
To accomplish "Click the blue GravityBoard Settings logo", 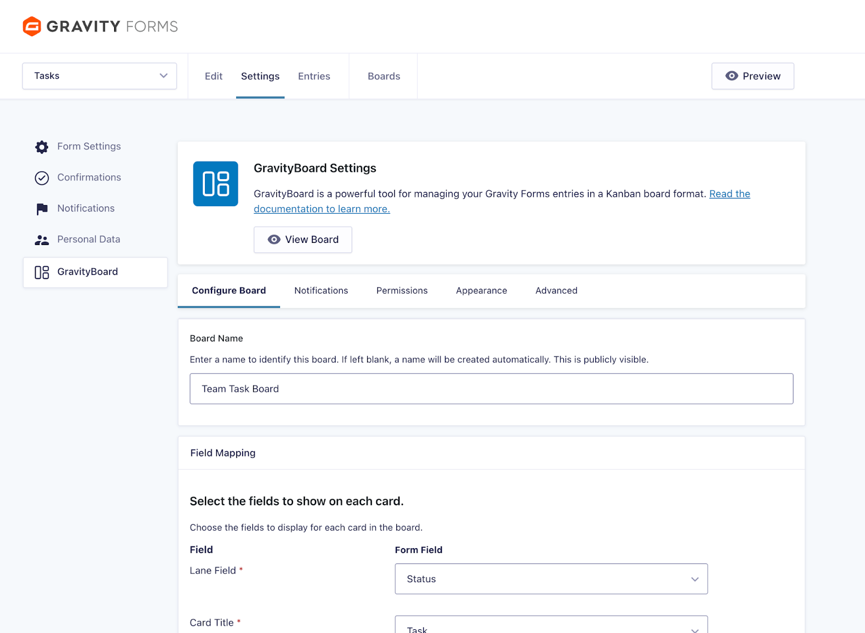I will pos(216,183).
